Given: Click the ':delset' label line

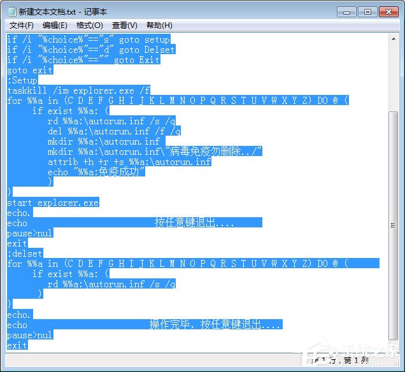Looking at the screenshot, I should pyautogui.click(x=25, y=254).
